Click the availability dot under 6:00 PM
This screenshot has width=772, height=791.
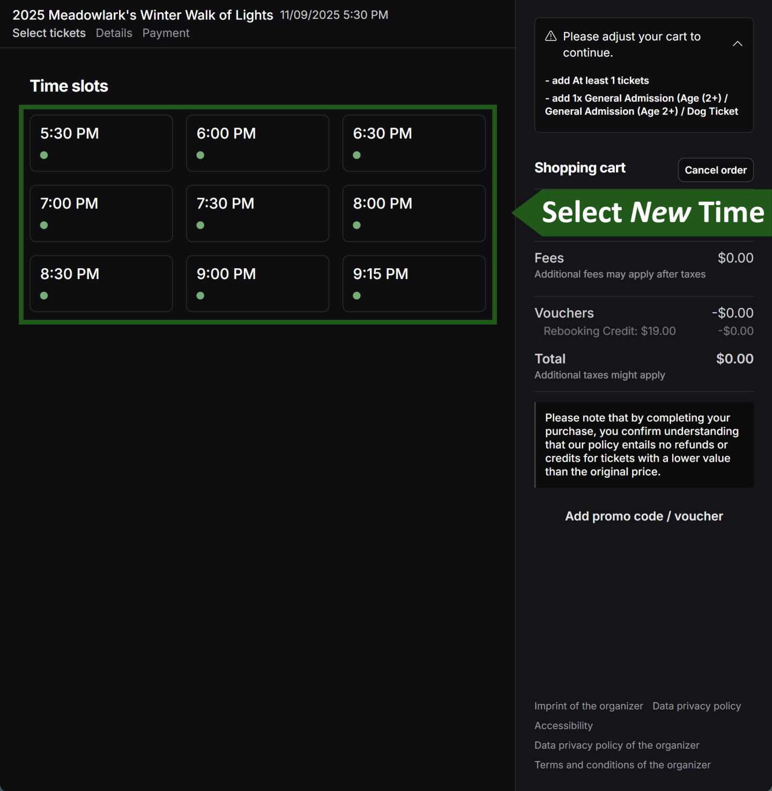[x=201, y=155]
